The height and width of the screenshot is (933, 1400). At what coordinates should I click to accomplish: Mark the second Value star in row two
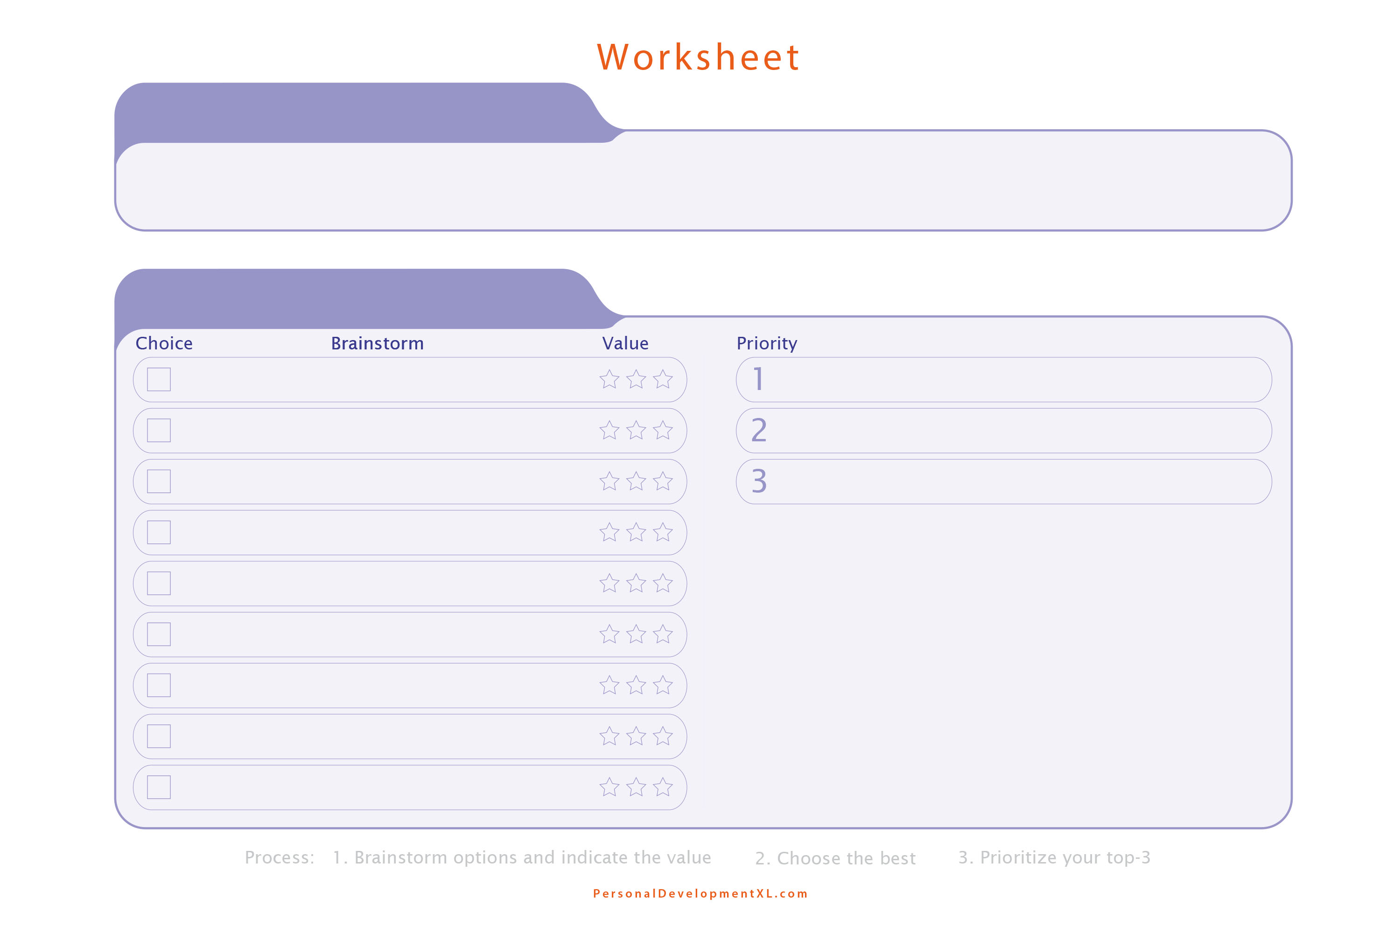(x=637, y=430)
